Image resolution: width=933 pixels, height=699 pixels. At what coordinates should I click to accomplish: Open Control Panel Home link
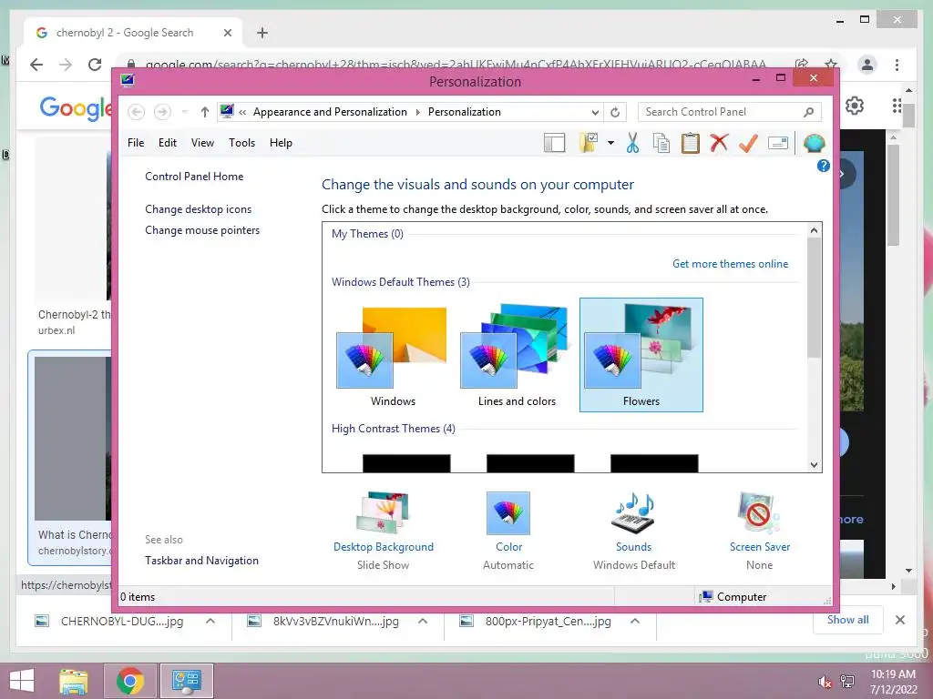point(194,177)
